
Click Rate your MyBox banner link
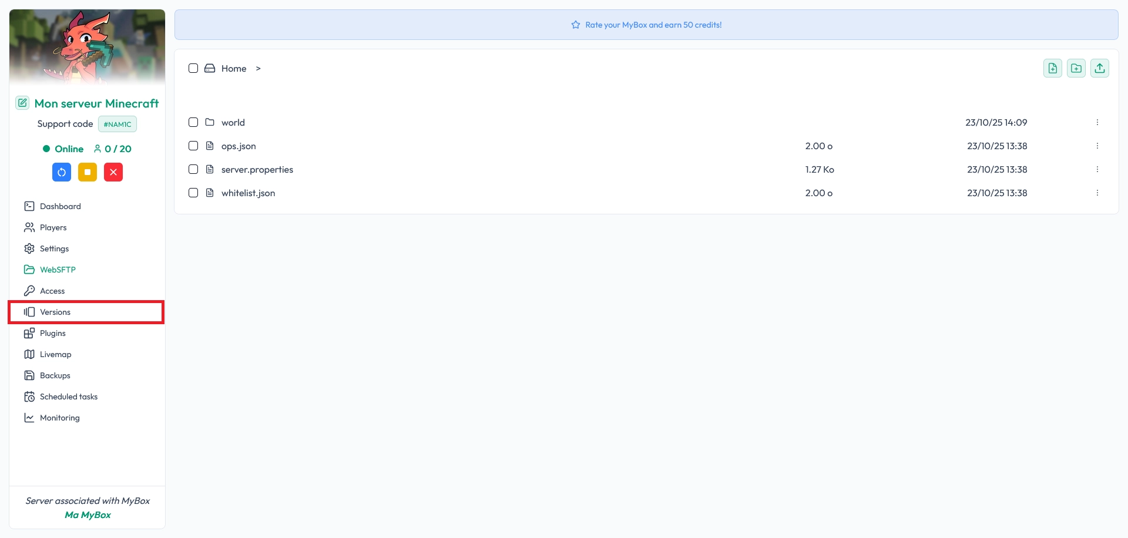[x=653, y=25]
